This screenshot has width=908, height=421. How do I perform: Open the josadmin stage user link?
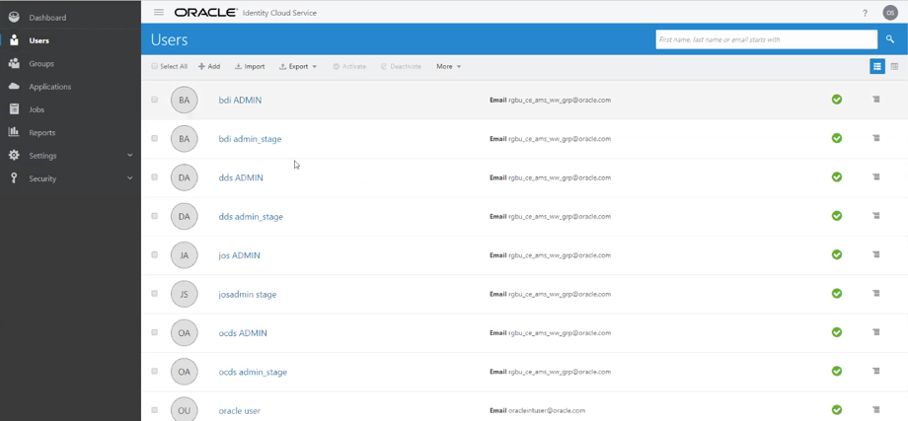click(x=248, y=294)
